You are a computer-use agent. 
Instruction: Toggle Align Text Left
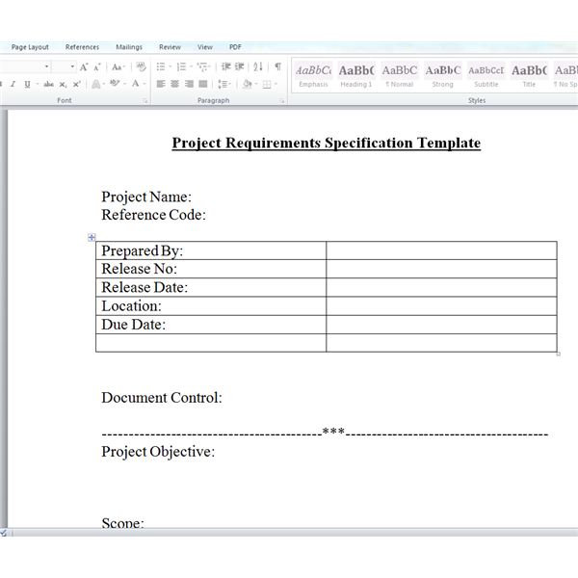[161, 84]
